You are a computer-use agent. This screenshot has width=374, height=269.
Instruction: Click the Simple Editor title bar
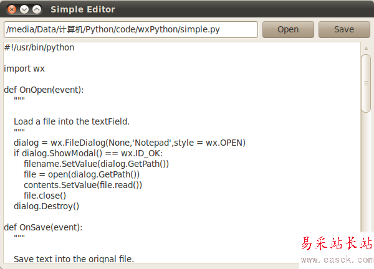tap(187, 9)
